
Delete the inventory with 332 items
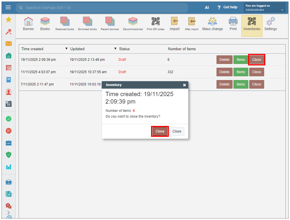pos(224,72)
